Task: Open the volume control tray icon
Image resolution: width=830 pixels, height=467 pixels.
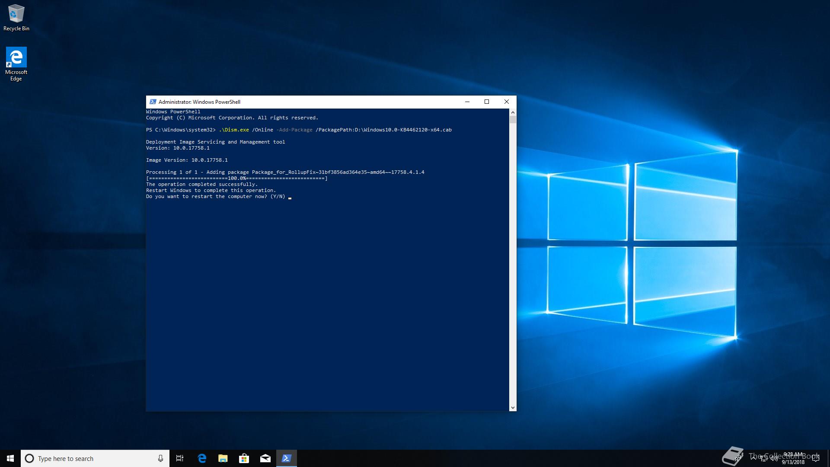Action: coord(774,458)
